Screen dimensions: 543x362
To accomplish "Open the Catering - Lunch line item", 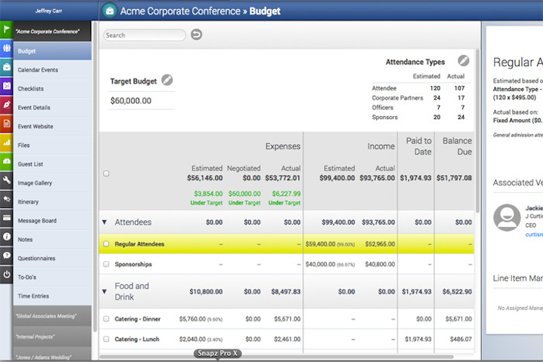I will [138, 339].
